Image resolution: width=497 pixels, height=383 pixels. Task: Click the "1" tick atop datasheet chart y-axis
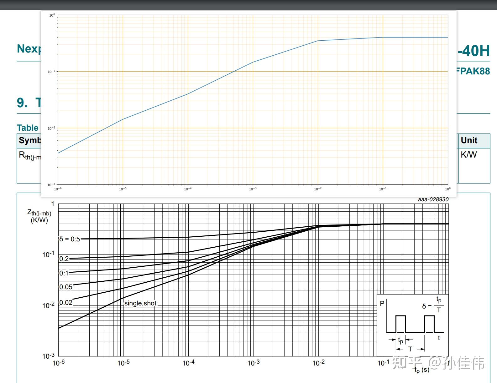[53, 204]
